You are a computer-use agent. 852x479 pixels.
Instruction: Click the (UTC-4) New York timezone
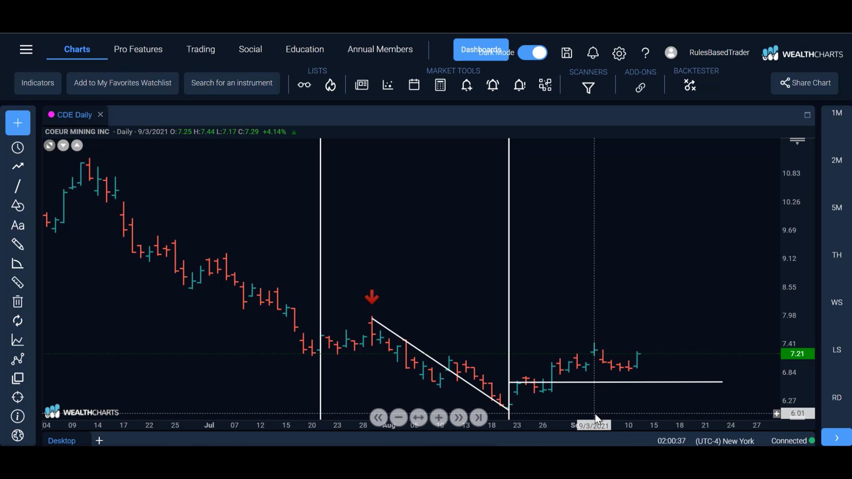pyautogui.click(x=725, y=441)
